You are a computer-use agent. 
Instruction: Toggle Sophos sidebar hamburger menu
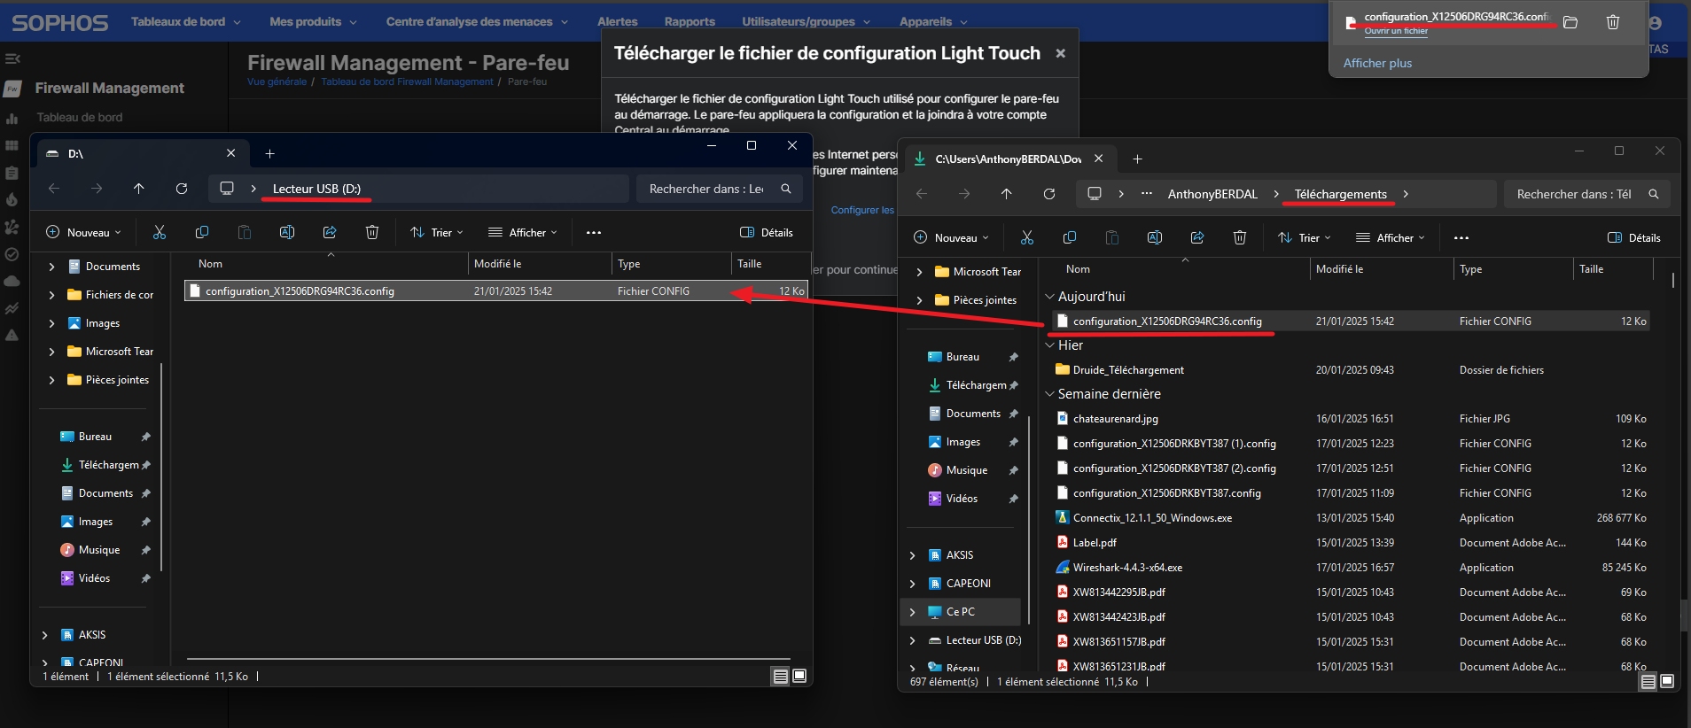[12, 58]
